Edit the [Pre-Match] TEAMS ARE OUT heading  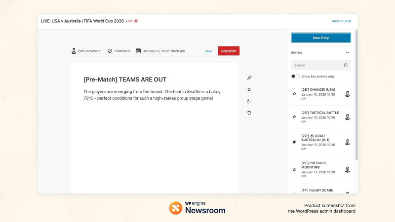point(125,79)
